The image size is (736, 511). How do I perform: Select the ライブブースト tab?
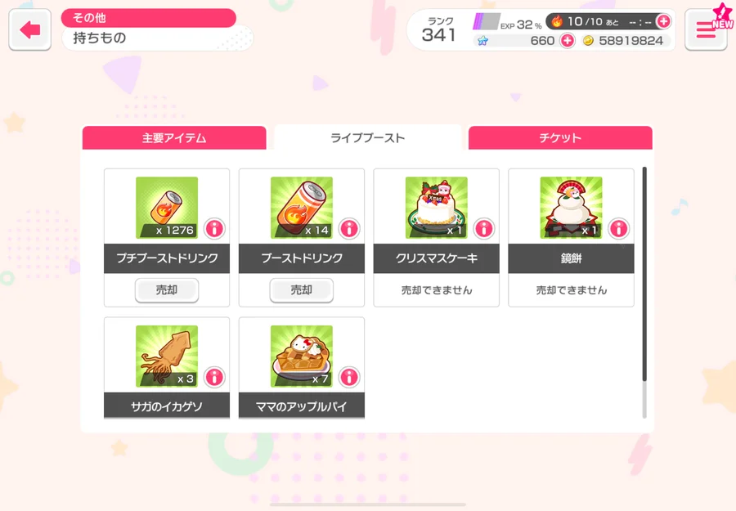point(367,137)
